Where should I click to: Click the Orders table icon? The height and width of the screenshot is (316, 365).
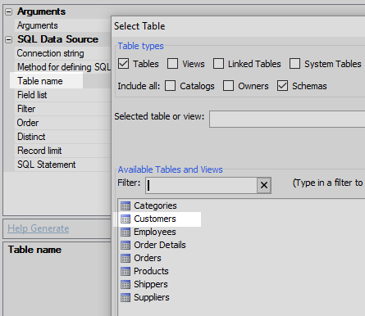pos(125,258)
